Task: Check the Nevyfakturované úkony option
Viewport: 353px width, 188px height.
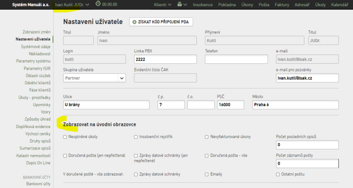Action: point(207,137)
